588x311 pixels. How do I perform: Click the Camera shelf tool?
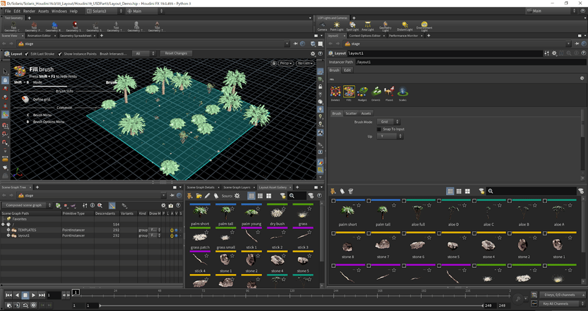tap(321, 26)
